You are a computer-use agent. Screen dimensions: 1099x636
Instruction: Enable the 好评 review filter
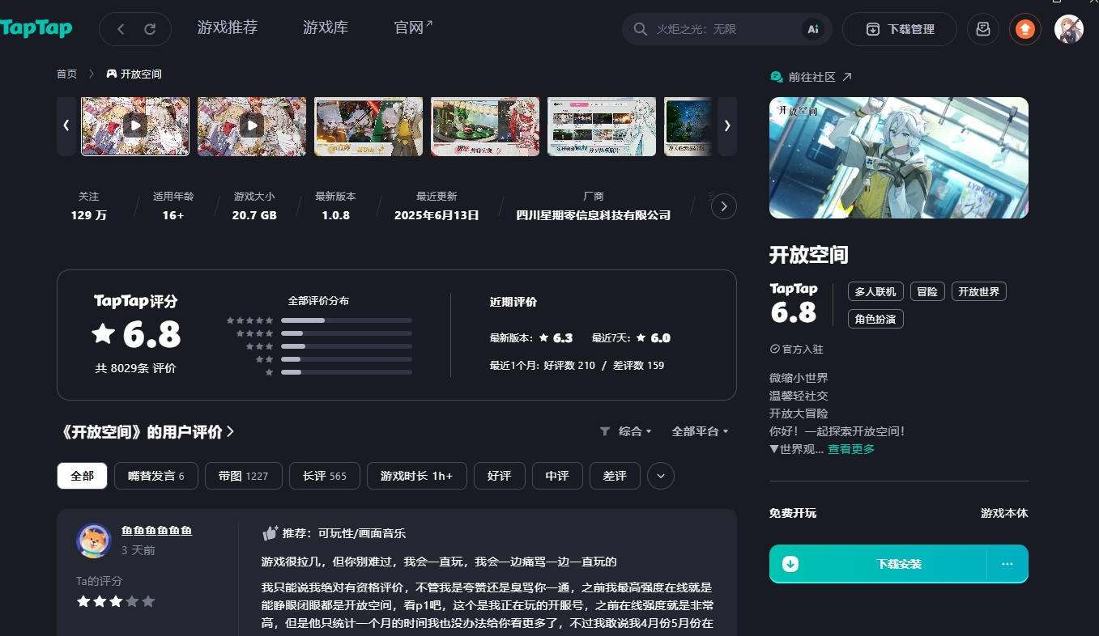[499, 476]
